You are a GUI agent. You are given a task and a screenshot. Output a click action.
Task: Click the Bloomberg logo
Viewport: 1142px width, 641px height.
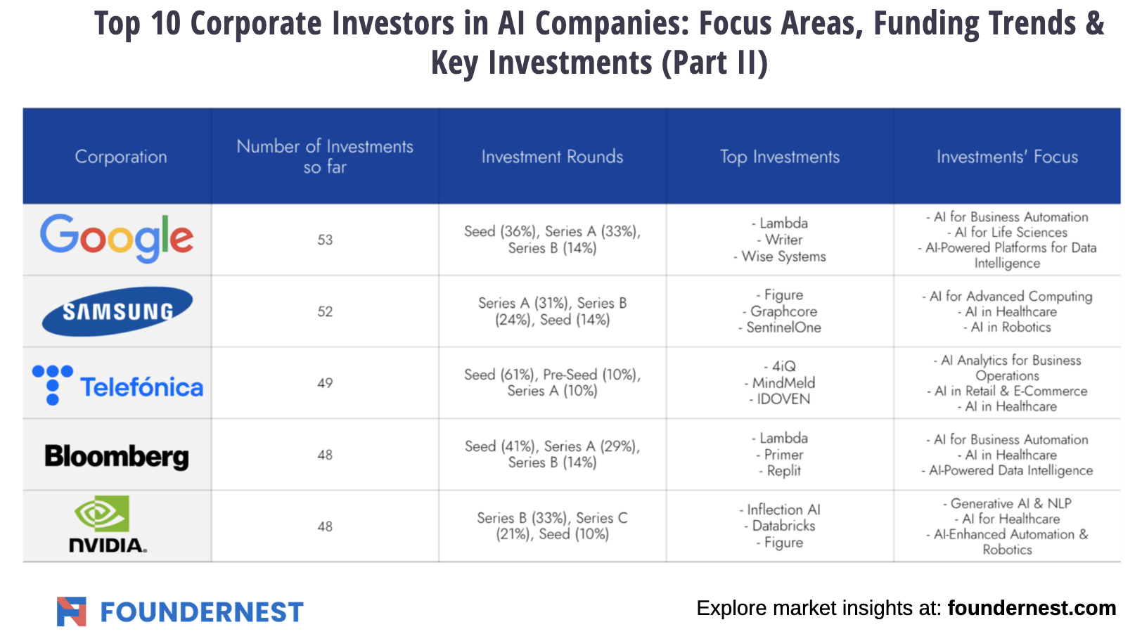117,456
